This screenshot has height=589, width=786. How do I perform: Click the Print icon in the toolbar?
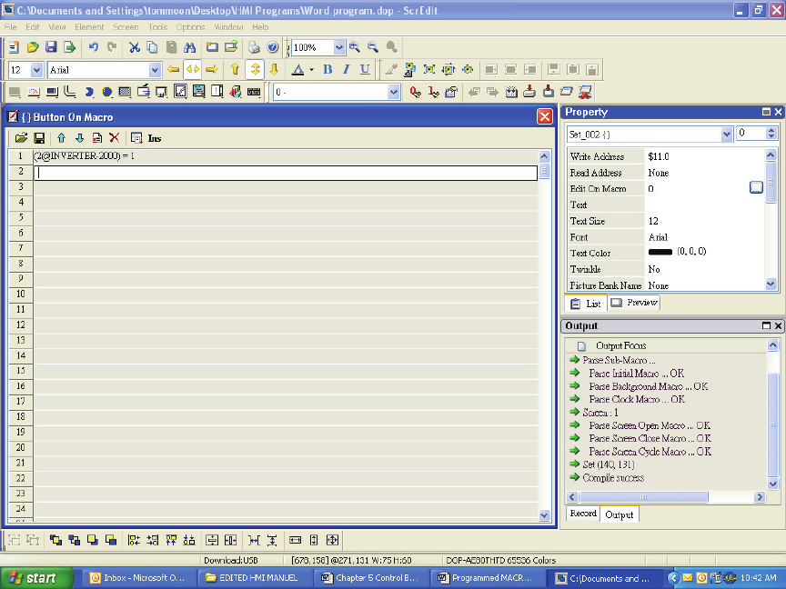coord(255,47)
